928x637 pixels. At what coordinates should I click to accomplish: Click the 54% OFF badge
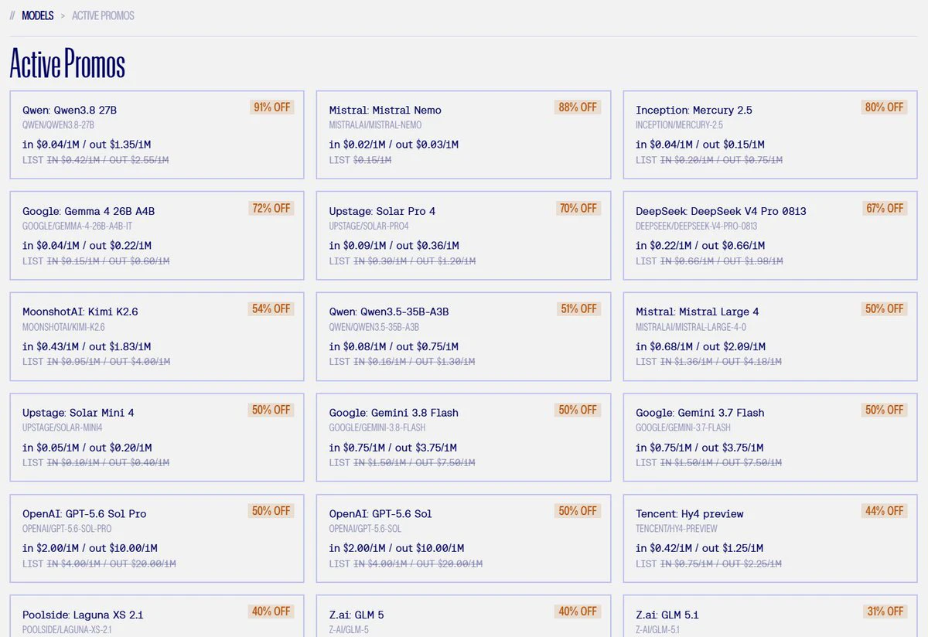coord(271,309)
